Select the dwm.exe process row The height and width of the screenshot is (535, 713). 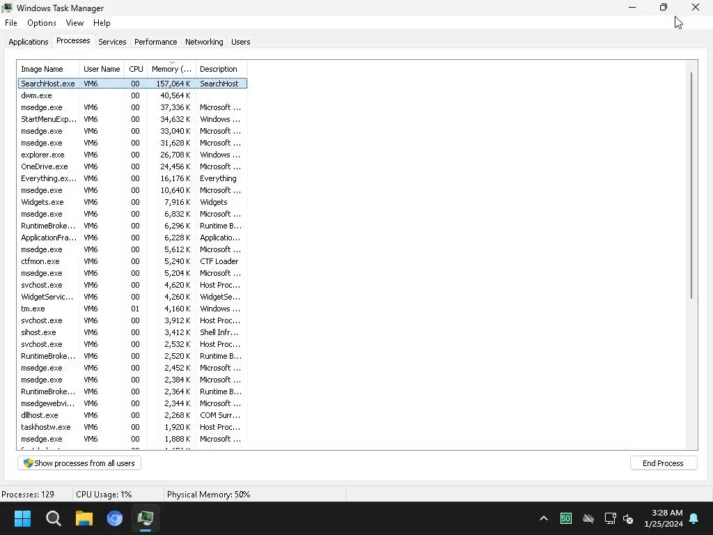pyautogui.click(x=132, y=95)
